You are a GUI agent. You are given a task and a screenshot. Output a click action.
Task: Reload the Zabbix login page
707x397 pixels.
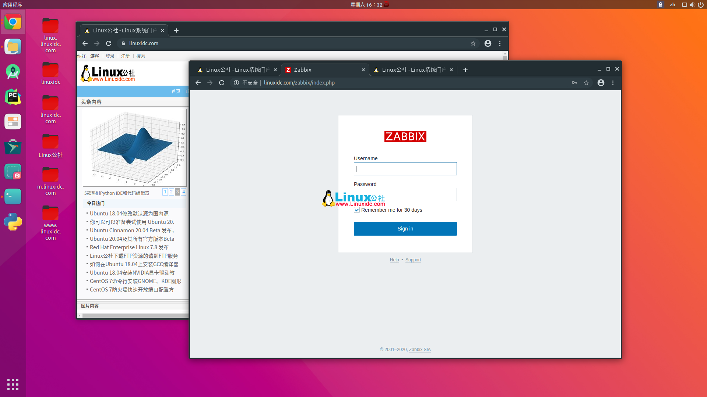(222, 83)
